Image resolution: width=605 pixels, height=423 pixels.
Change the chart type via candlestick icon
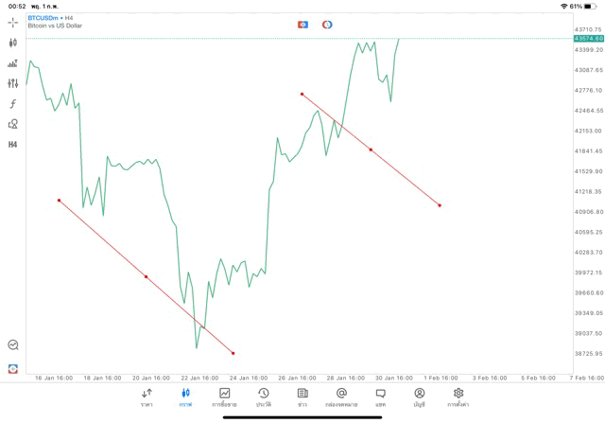click(x=13, y=43)
